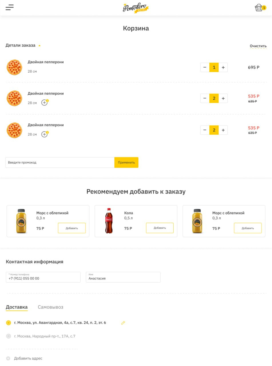The height and width of the screenshot is (366, 272).
Task: Add toppings to third Двойная пепперони
Action: (44, 134)
